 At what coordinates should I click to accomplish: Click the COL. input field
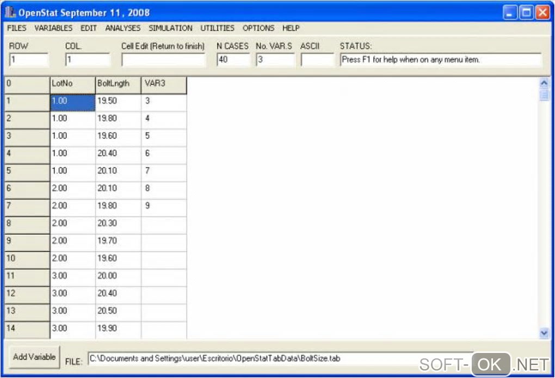point(88,59)
